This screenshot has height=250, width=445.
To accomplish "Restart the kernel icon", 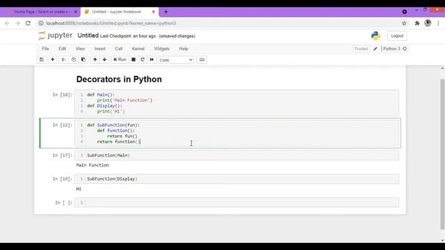I will [143, 60].
